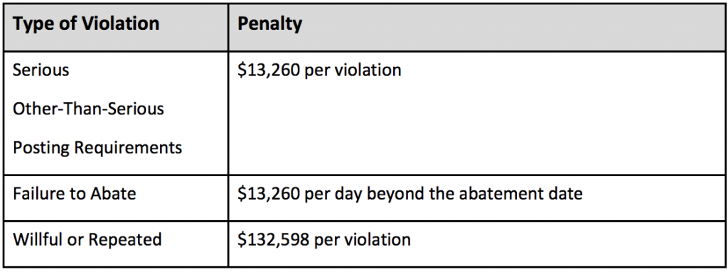Viewport: 728px width, 272px height.
Task: Select the '$13,260 per violation' penalty text
Action: [319, 70]
